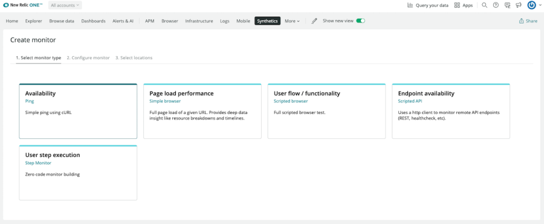Open the Query your data chart icon
Screen dimensions: 544x224
(x=410, y=5)
